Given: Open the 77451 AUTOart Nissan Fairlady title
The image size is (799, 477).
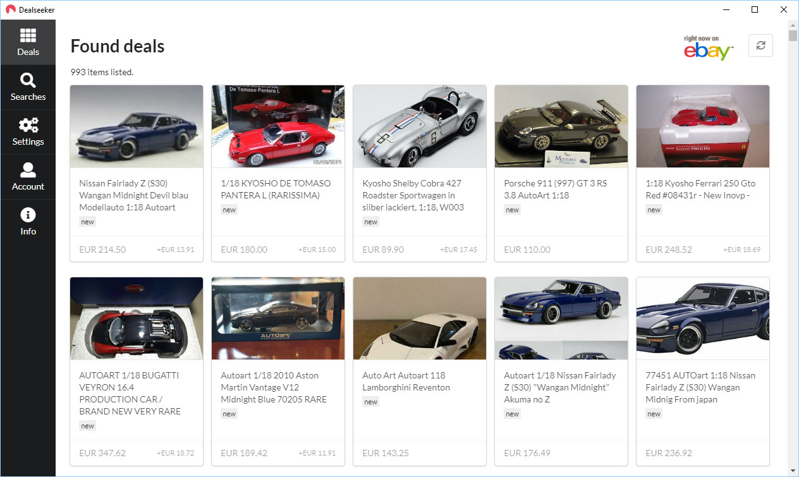Looking at the screenshot, I should point(700,387).
